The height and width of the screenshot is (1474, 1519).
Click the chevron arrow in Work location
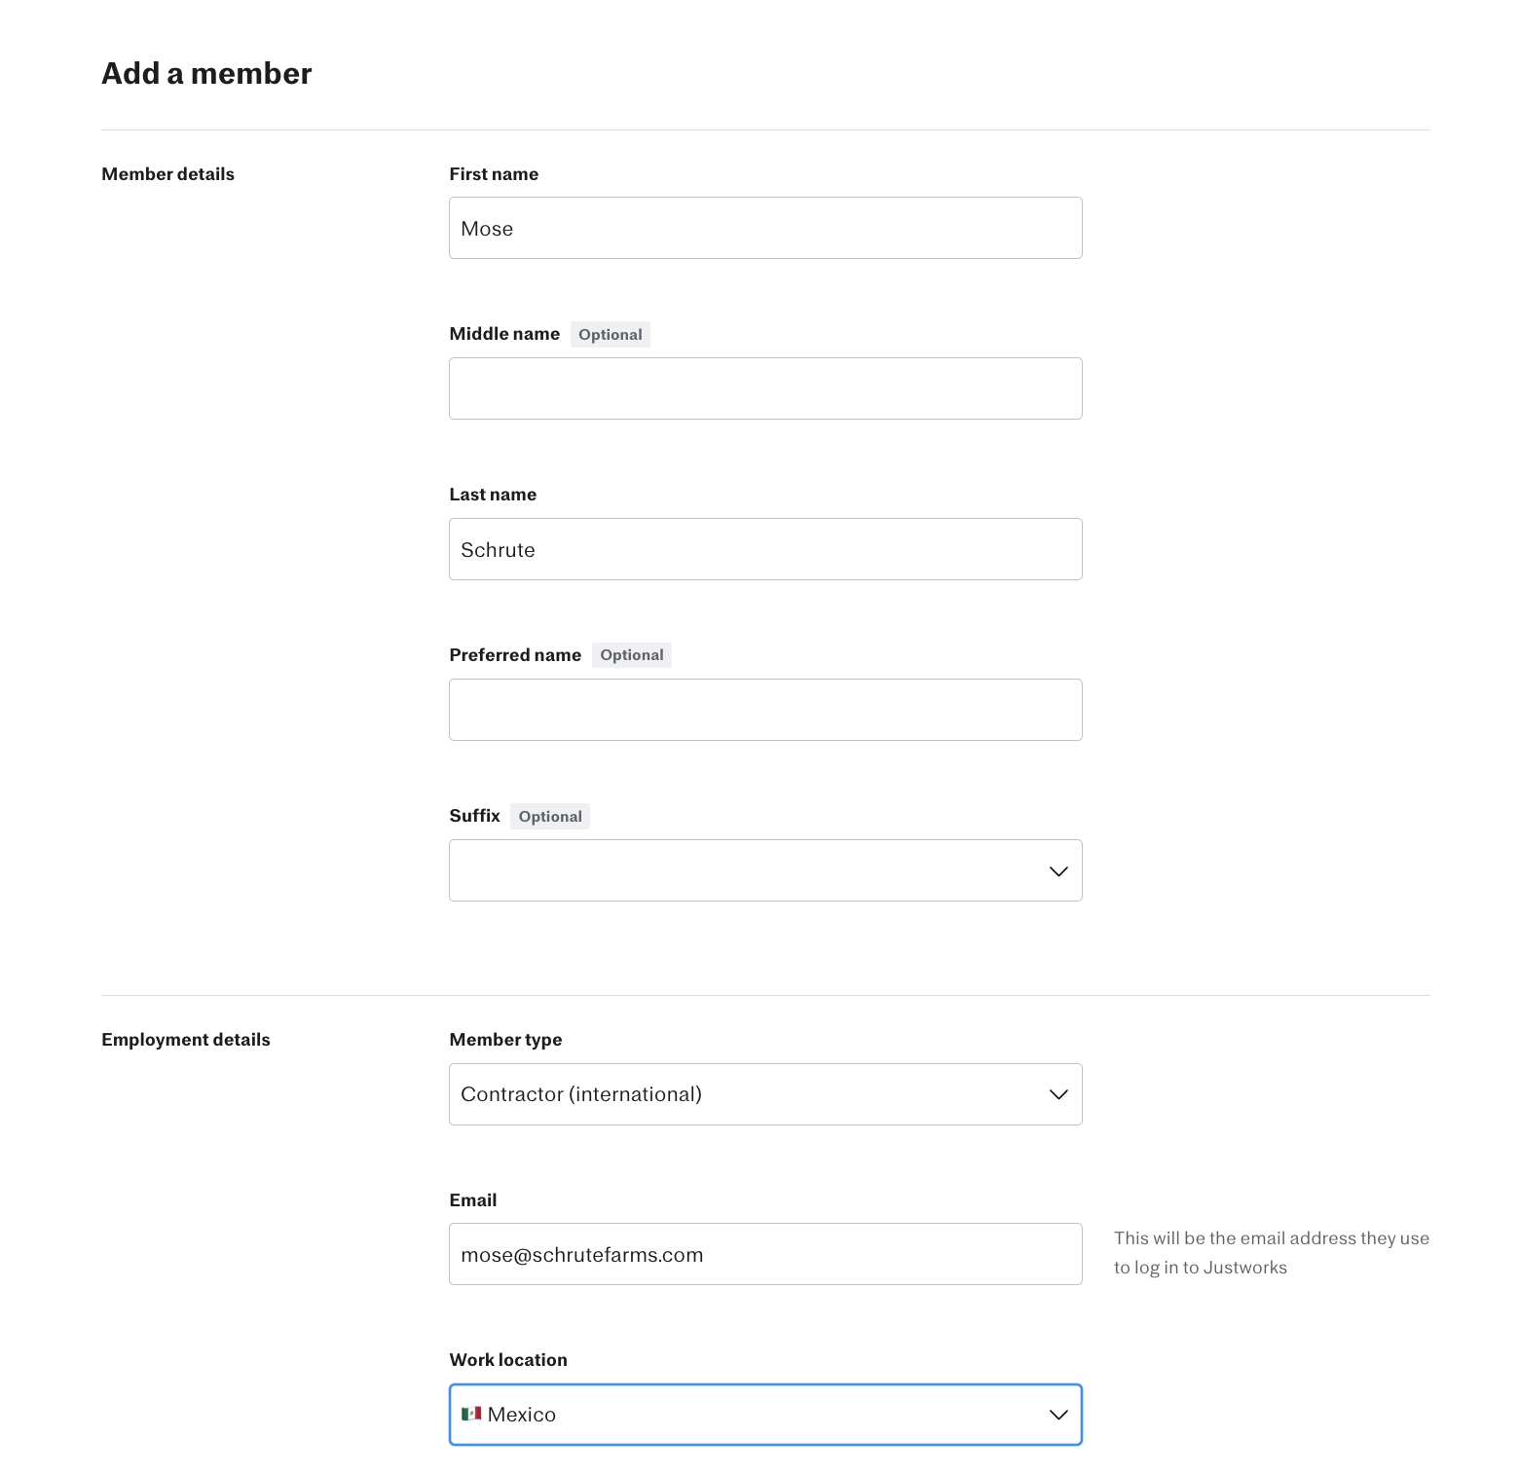1058,1415
